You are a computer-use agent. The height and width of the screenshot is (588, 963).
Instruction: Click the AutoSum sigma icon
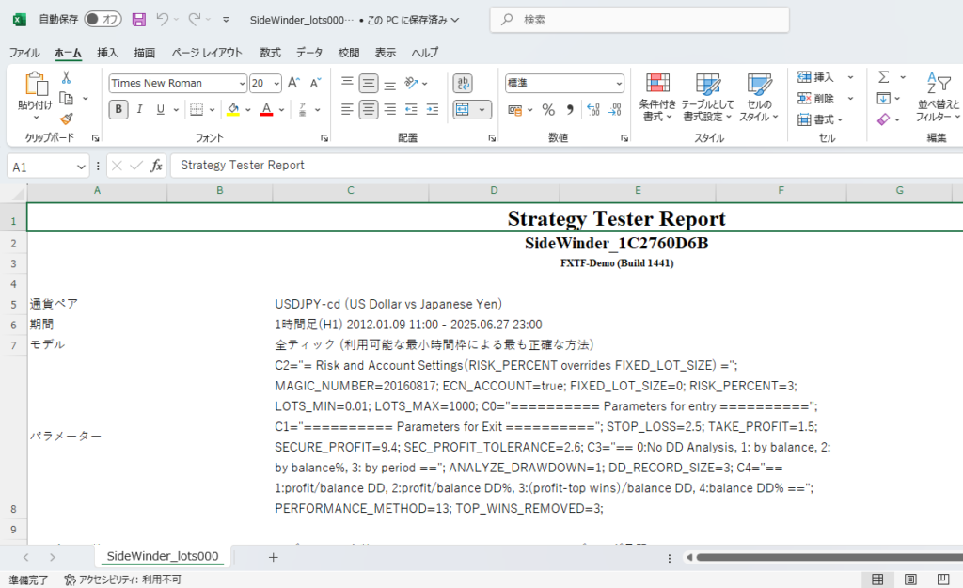[x=884, y=77]
